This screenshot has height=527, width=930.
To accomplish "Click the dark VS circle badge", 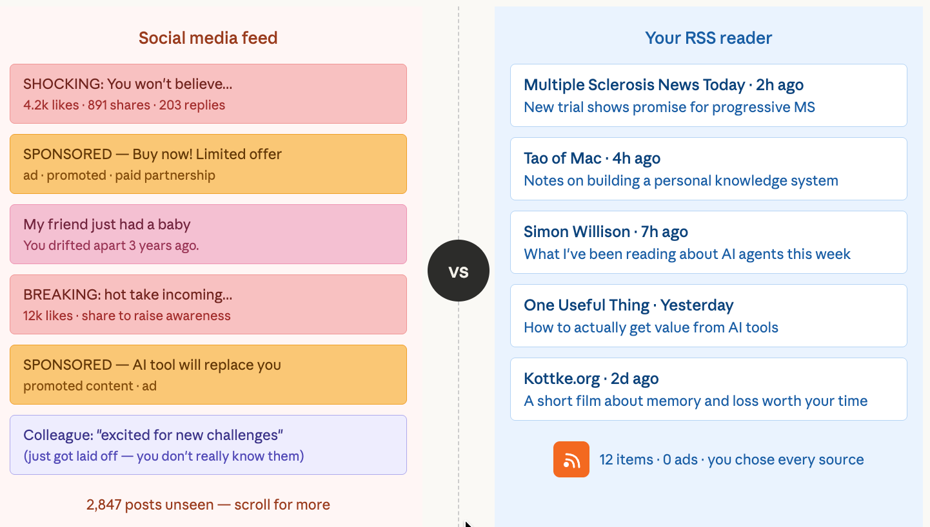I will coord(459,271).
